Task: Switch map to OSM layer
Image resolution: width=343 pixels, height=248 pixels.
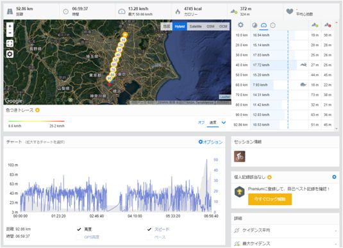Action: [x=210, y=26]
